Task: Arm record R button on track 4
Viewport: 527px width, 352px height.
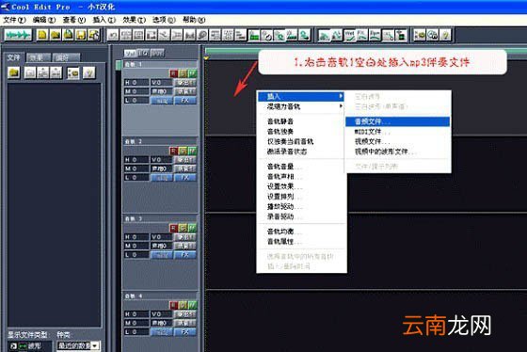Action: (x=173, y=305)
